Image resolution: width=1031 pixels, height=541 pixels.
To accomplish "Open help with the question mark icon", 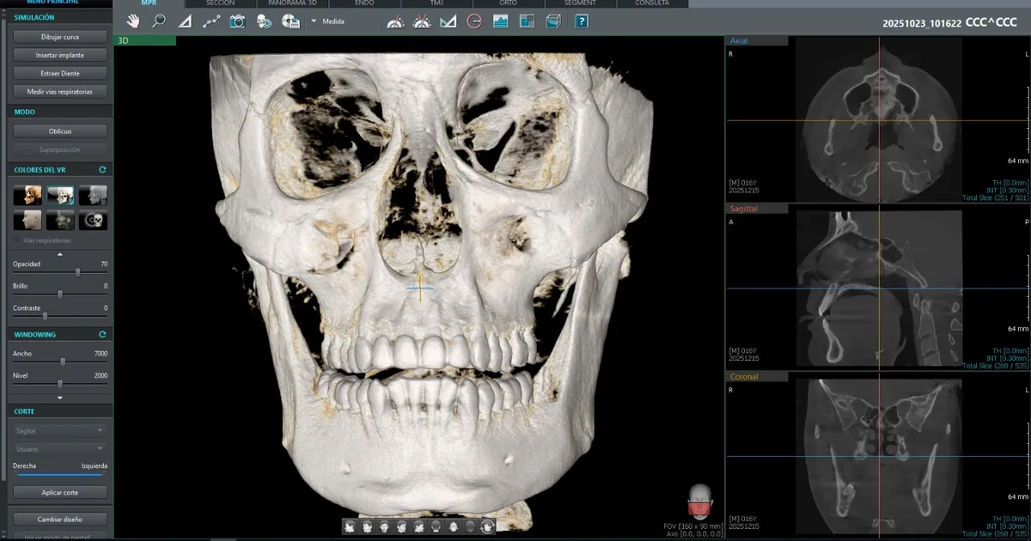I will pos(582,21).
